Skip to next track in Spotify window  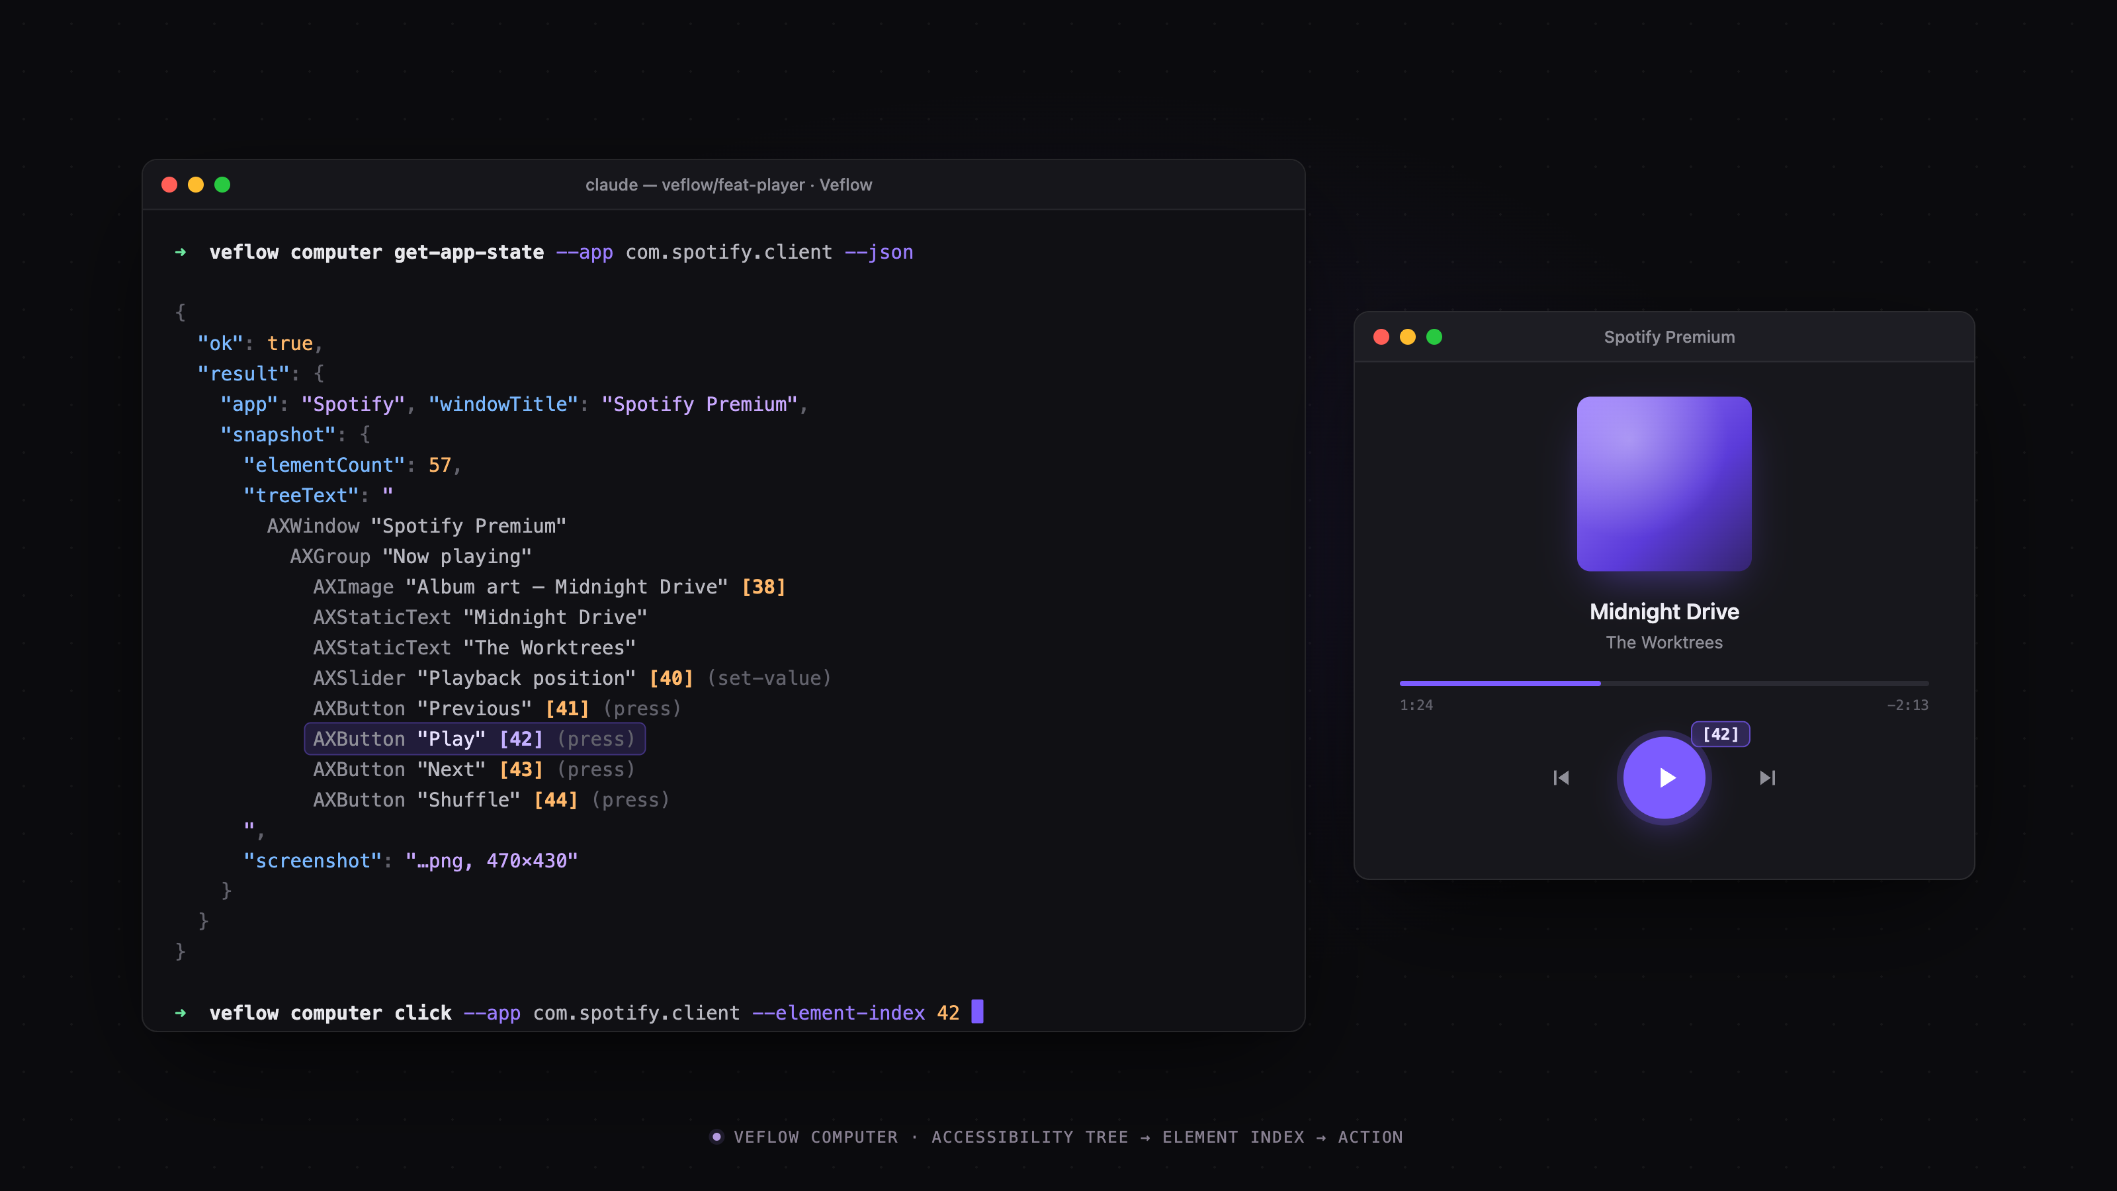point(1768,777)
